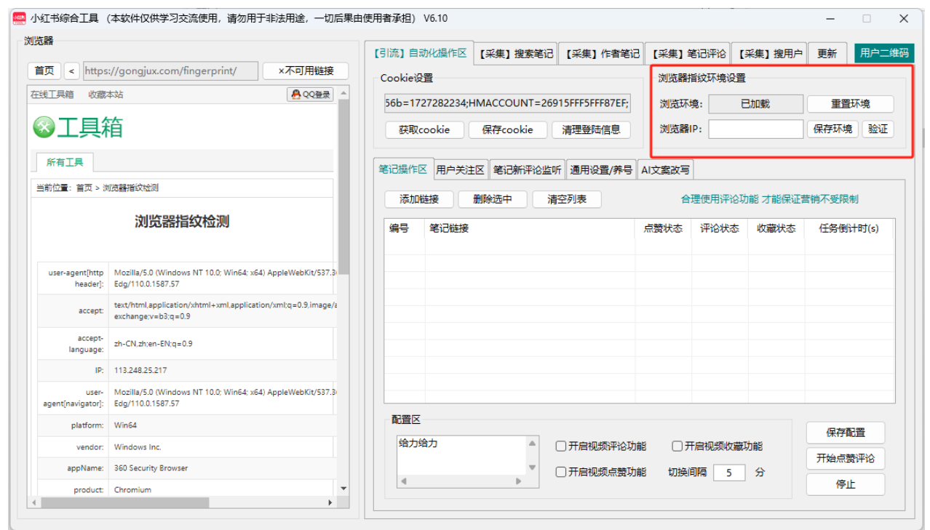Enable 开启视频收藏功能 checkbox

(676, 446)
